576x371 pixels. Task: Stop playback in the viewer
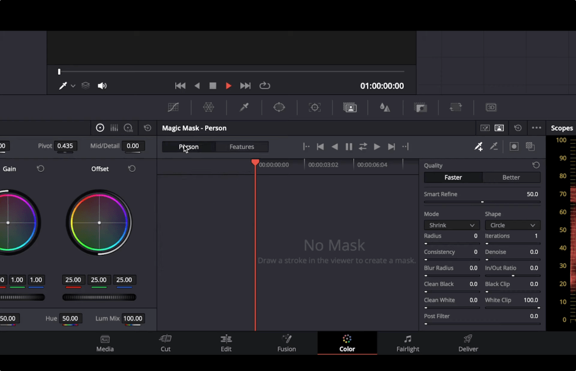213,86
